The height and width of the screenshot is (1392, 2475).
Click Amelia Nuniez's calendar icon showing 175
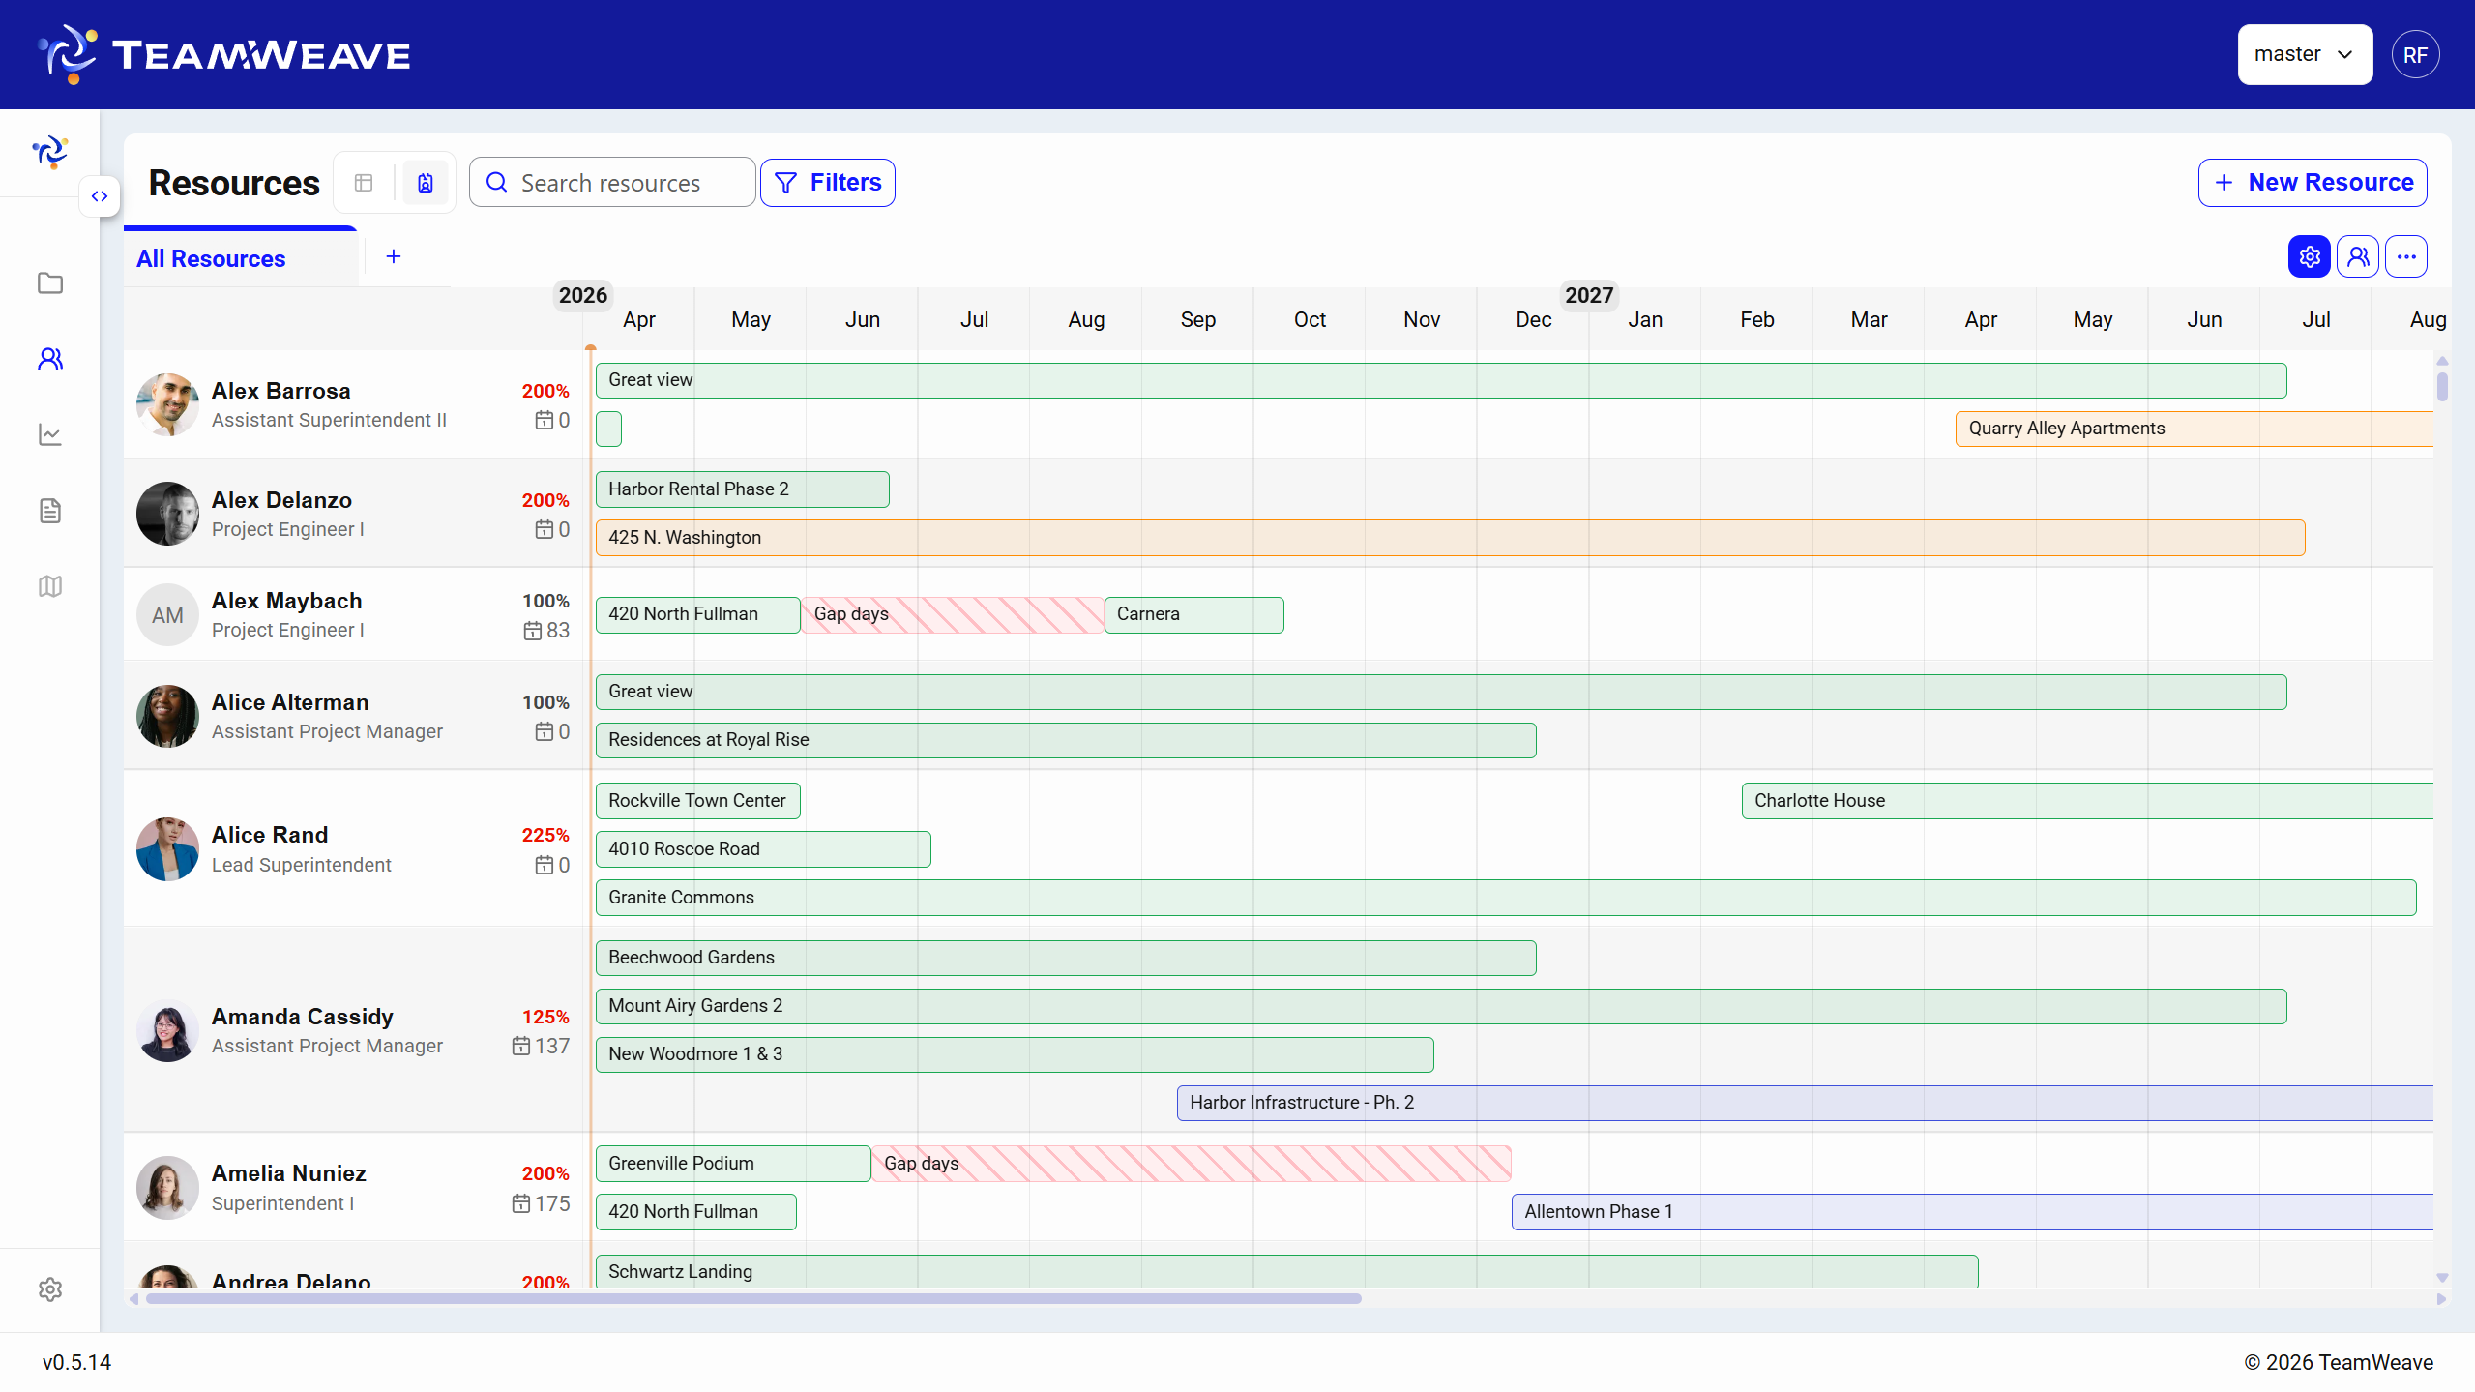pyautogui.click(x=521, y=1203)
